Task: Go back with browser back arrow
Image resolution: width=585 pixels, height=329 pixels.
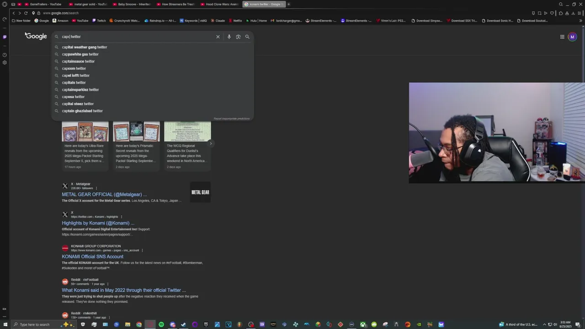Action: [14, 13]
